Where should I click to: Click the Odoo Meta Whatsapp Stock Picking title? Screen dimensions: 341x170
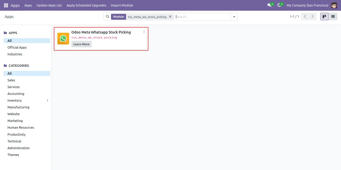(x=101, y=32)
